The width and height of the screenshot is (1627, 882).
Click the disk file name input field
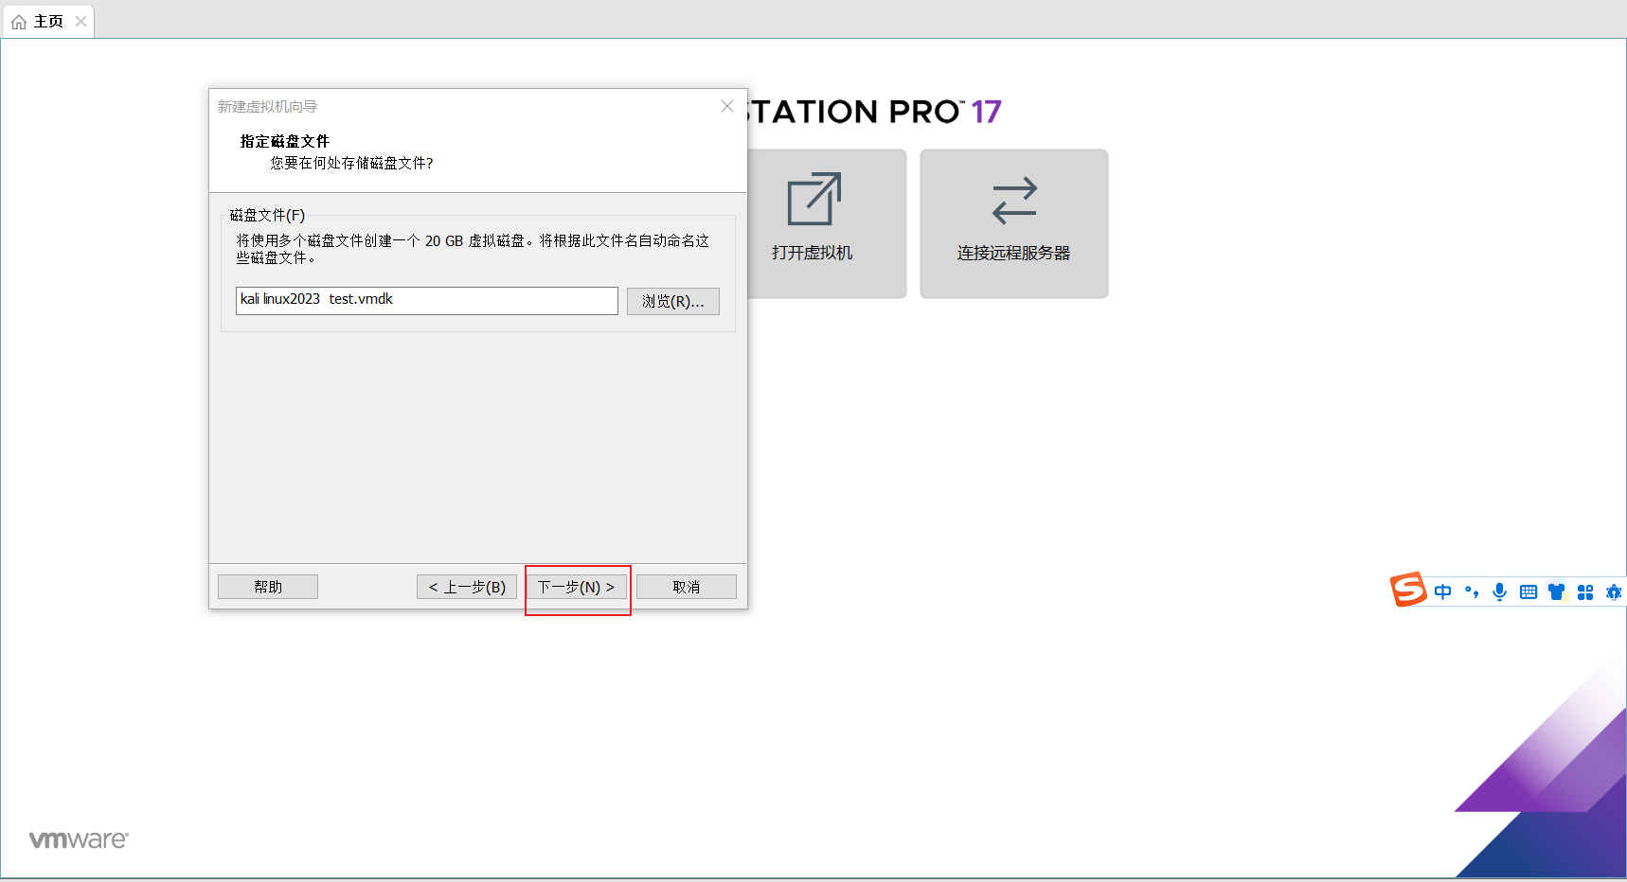point(427,301)
